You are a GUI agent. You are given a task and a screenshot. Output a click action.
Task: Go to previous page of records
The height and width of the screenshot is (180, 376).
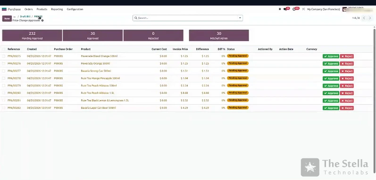(364, 18)
